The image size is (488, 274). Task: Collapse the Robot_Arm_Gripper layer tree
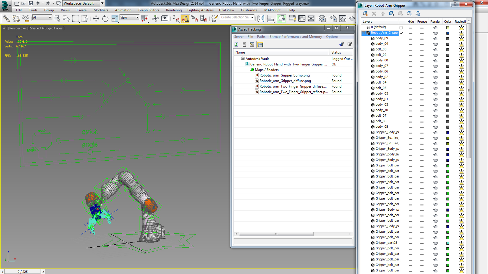364,33
